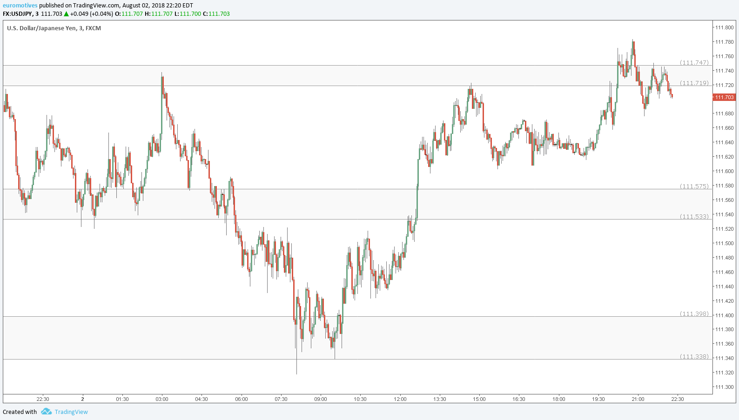
Task: Click the 01:30 time axis label
Action: coord(122,399)
